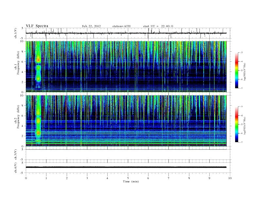This screenshot has height=200, width=259.
Task: Click time-axis tick label "7"
Action: (x=169, y=178)
